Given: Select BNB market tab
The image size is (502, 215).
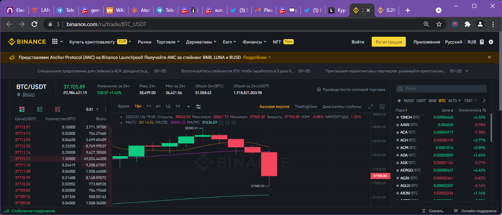Looking at the screenshot, I should (432, 100).
